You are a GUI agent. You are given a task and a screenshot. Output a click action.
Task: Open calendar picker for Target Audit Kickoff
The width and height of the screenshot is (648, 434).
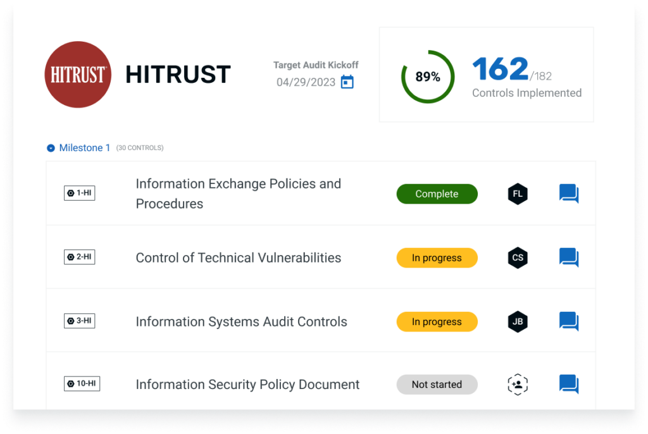pyautogui.click(x=347, y=82)
